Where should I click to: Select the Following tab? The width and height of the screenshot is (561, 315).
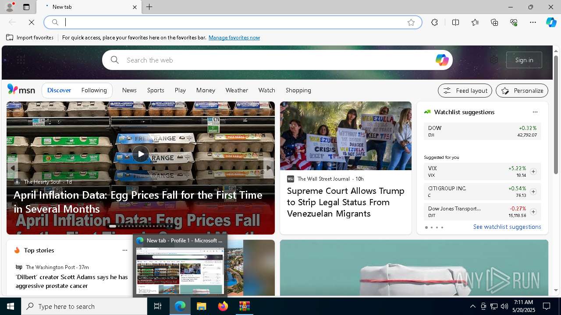[x=94, y=90]
